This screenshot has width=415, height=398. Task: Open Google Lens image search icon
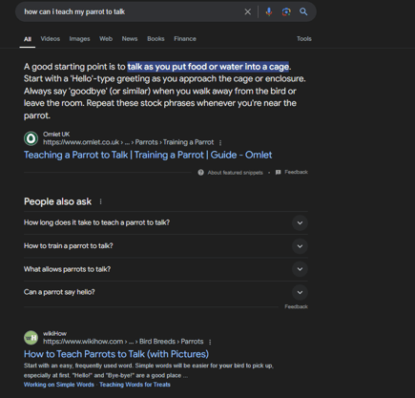coord(286,12)
